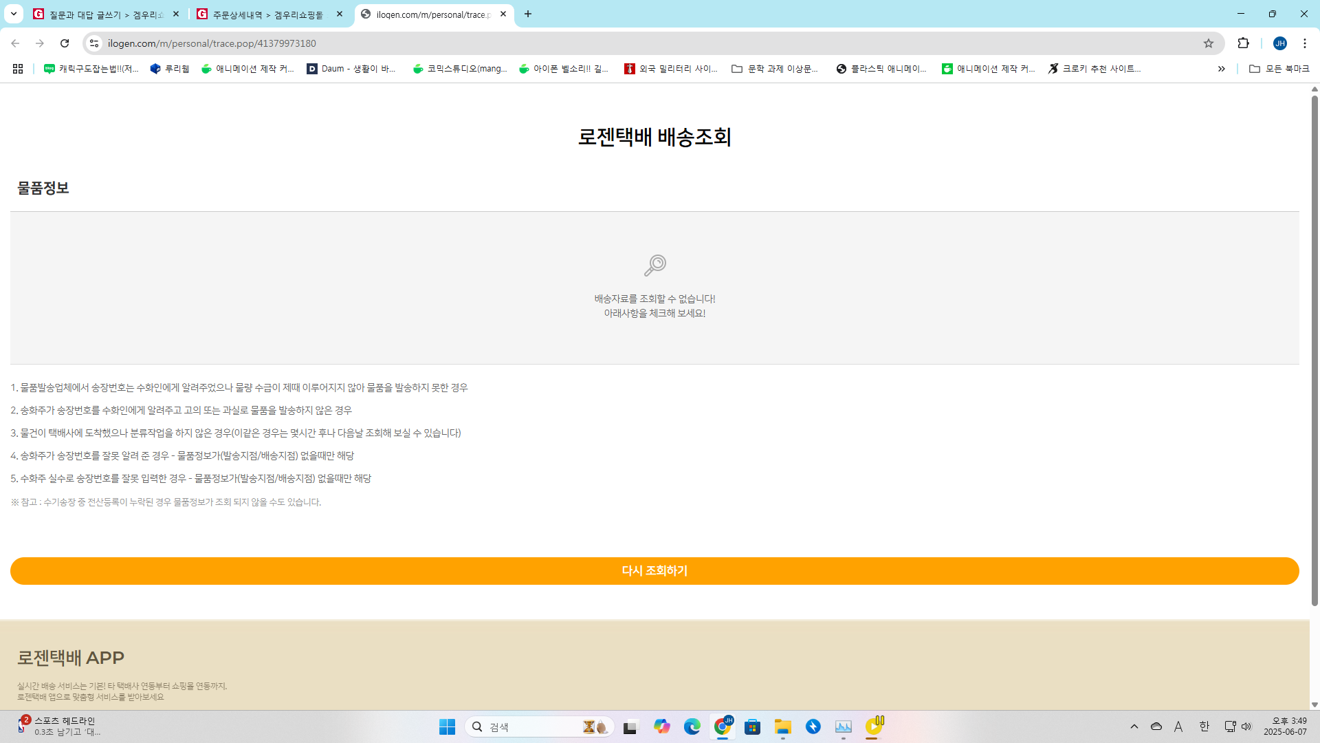The height and width of the screenshot is (743, 1320).
Task: Close the 주문상세내역 tab
Action: tap(340, 14)
